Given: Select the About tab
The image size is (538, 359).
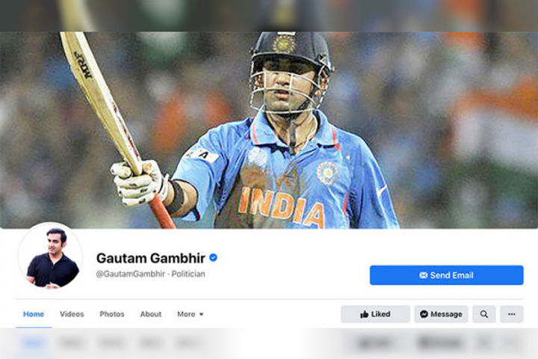Looking at the screenshot, I should [151, 314].
